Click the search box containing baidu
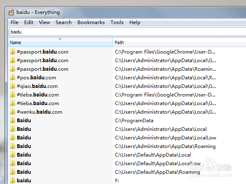 pyautogui.click(x=127, y=32)
